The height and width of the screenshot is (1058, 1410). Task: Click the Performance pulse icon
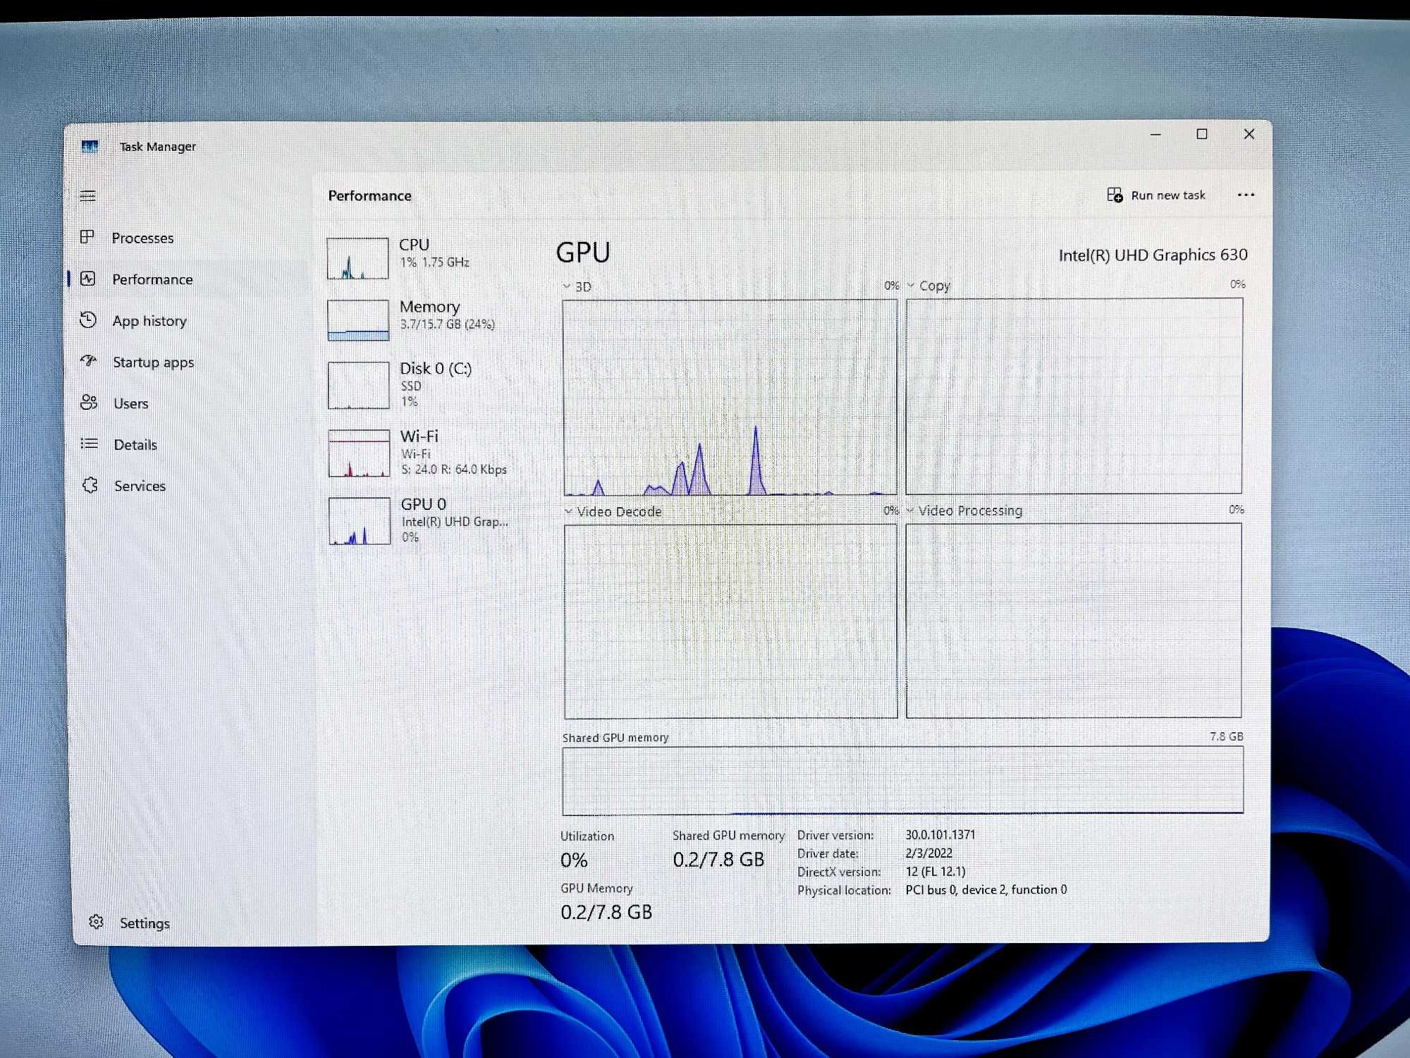[88, 279]
